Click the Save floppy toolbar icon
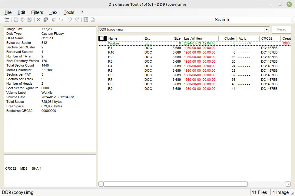This screenshot has width=295, height=196. 16,20
